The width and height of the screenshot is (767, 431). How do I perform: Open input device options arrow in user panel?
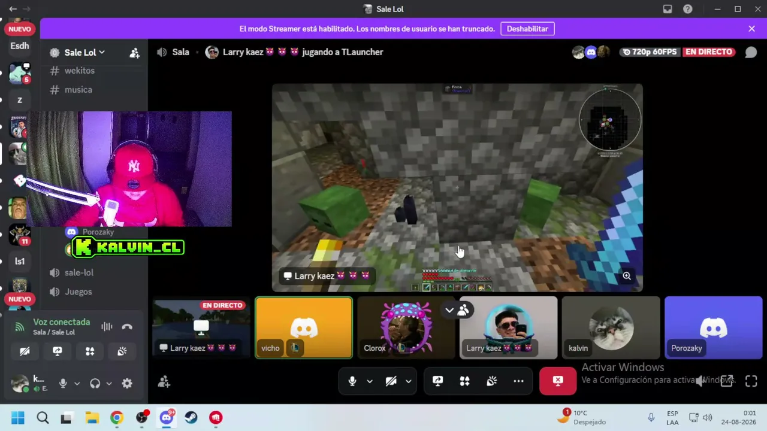click(x=77, y=384)
